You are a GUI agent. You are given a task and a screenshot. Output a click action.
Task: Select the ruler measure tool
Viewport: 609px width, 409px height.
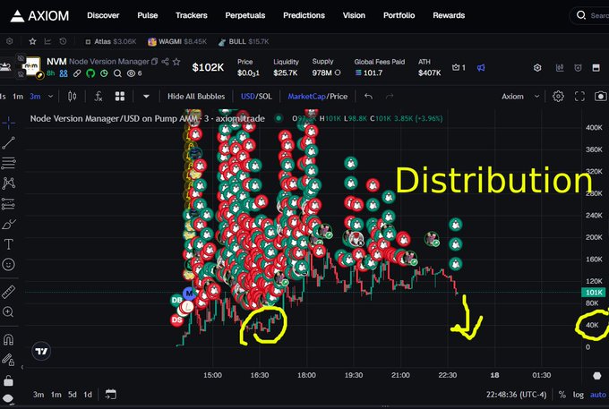(x=9, y=292)
